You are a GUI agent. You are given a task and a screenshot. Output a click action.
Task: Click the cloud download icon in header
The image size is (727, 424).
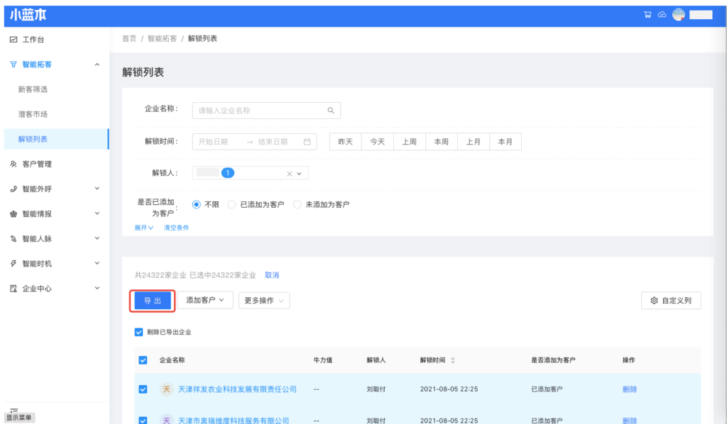pyautogui.click(x=662, y=15)
